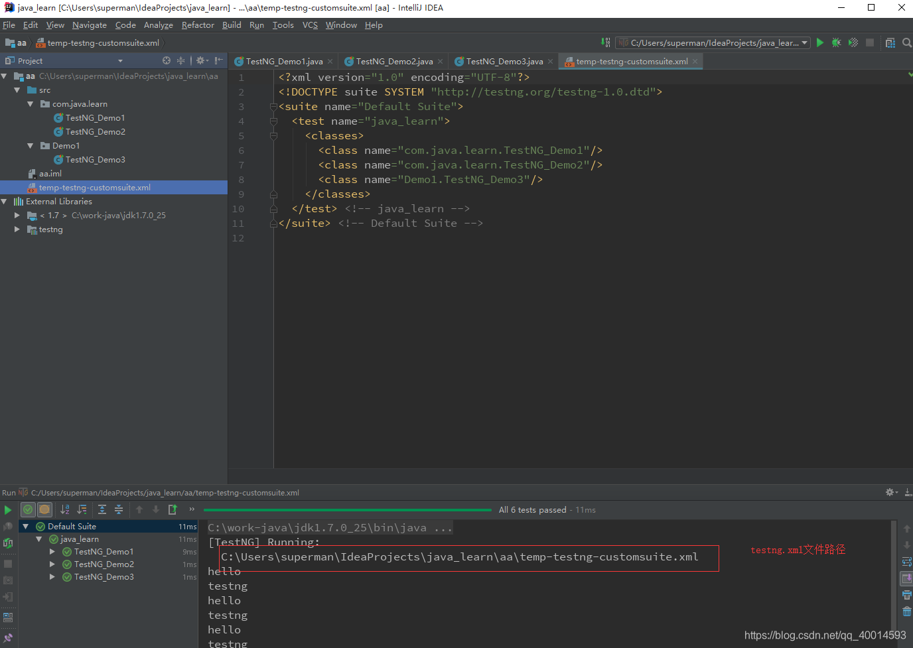This screenshot has height=648, width=913.
Task: Switch to the TestNG_Demo3.java tab
Action: pos(504,62)
